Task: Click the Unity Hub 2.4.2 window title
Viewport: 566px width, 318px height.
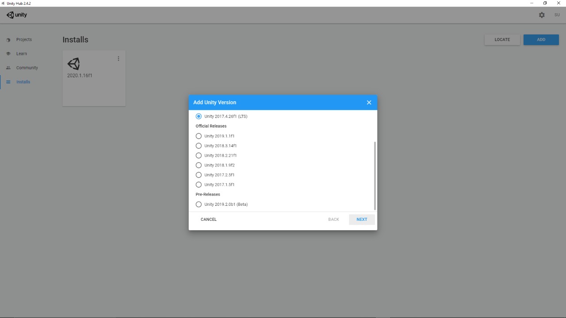Action: pos(19,3)
